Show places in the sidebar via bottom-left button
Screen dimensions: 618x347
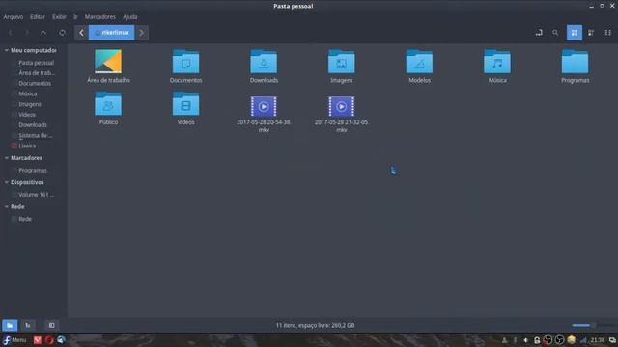click(10, 325)
